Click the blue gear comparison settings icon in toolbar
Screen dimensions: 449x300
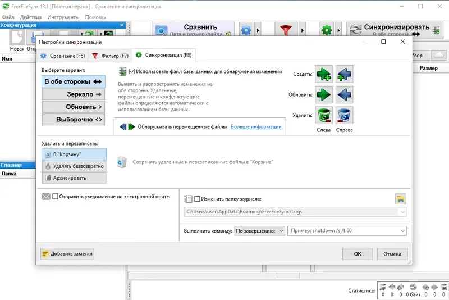point(246,30)
